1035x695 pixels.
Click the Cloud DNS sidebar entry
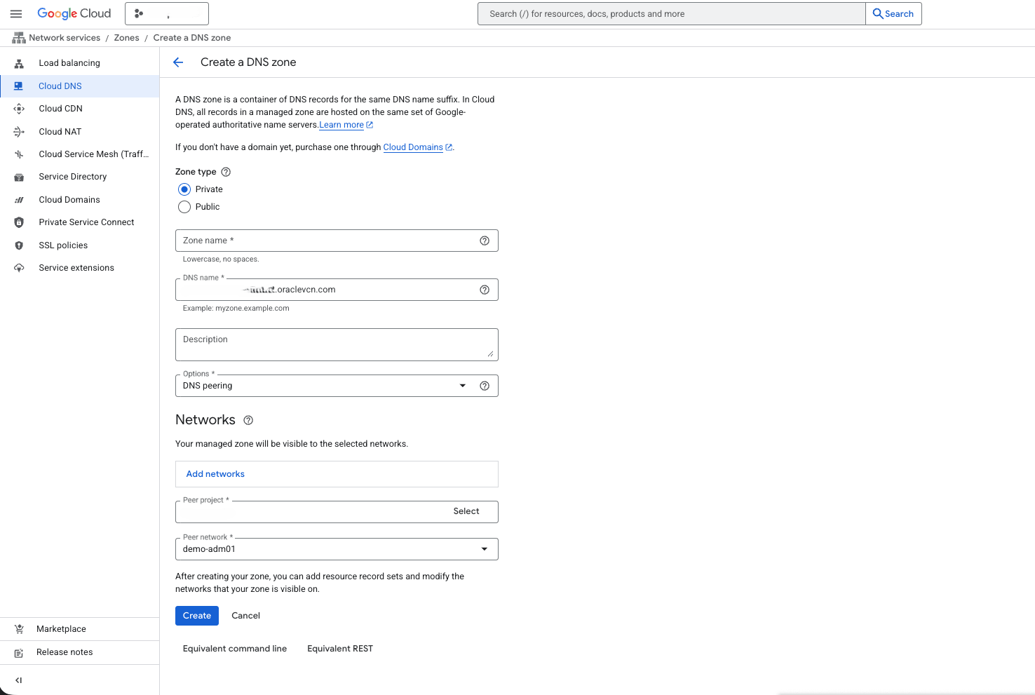pyautogui.click(x=60, y=86)
